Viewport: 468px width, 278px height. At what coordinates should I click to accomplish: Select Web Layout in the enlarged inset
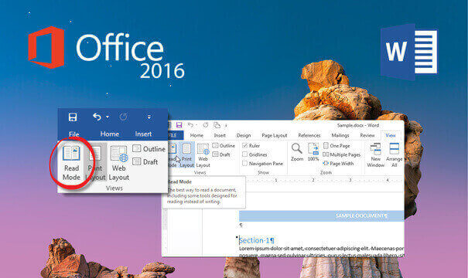tap(119, 163)
